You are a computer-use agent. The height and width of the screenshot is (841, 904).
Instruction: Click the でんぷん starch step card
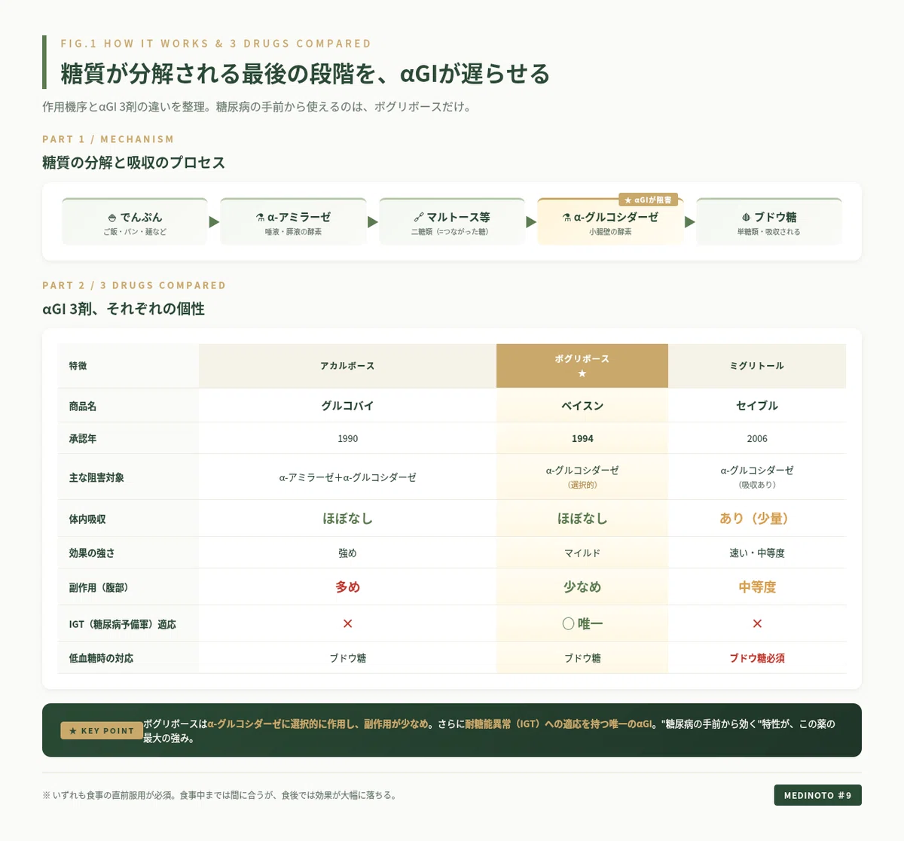[135, 222]
